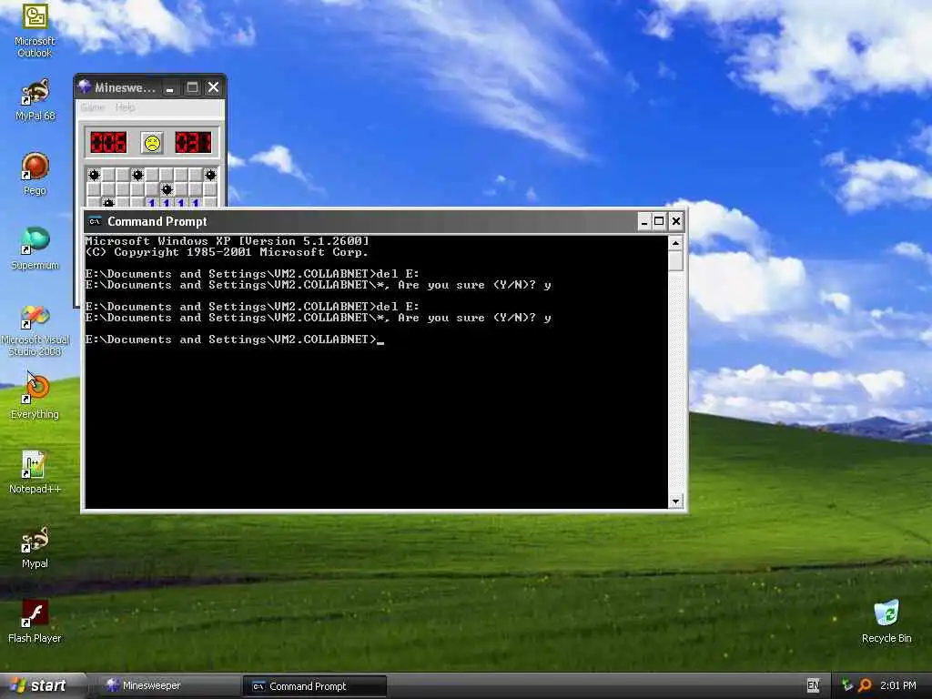Click the Minesweeper title bar mine icon
This screenshot has height=699, width=932.
tap(85, 87)
